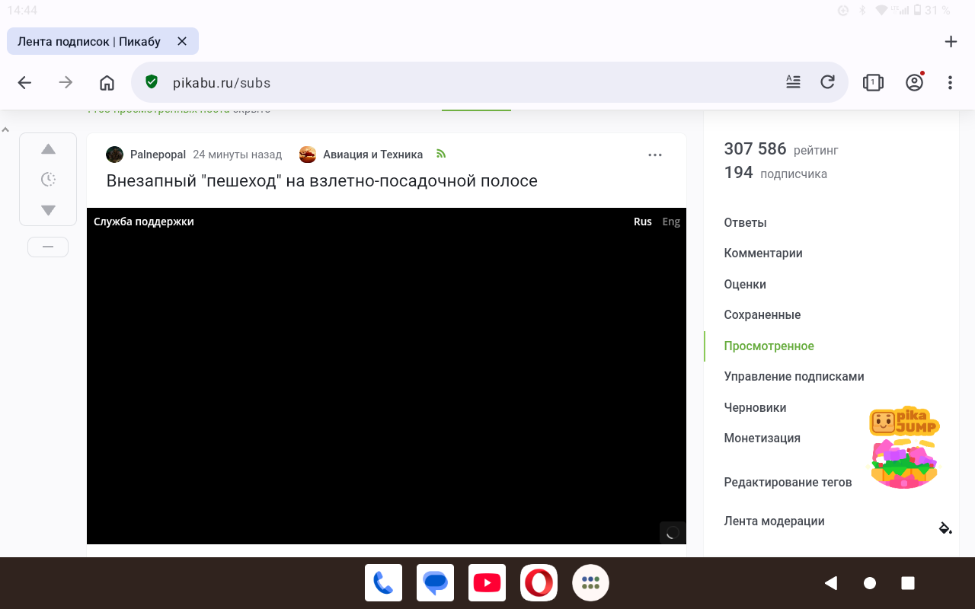Open Opera from the taskbar
975x609 pixels.
pos(539,583)
